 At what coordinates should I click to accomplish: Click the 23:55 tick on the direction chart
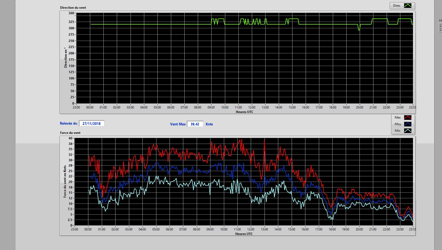click(412, 107)
